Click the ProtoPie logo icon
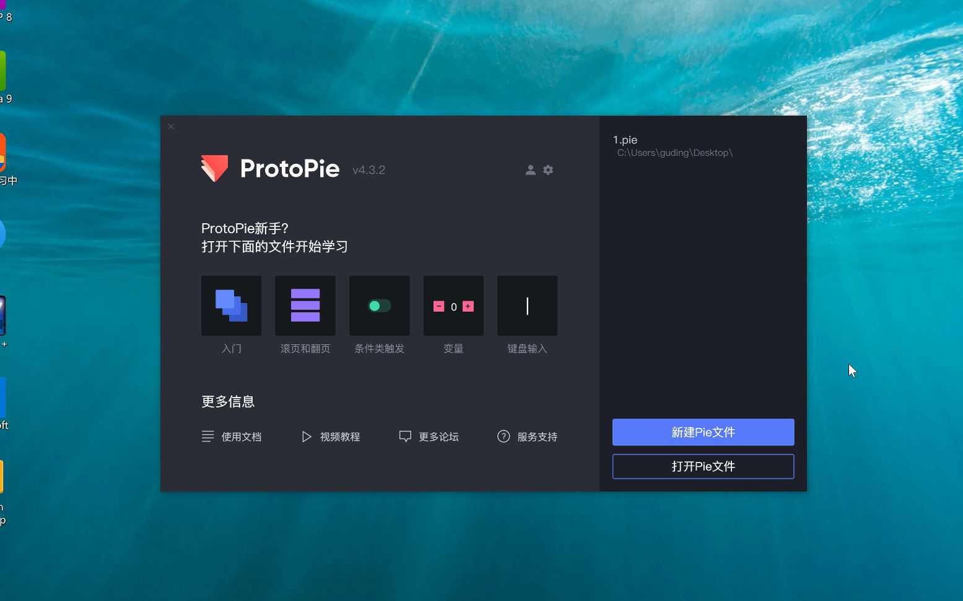The image size is (963, 601). click(x=214, y=168)
